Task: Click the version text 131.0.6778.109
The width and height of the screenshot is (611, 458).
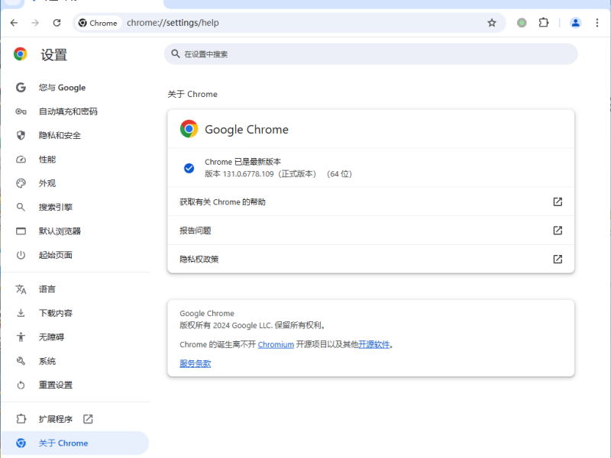Action: [x=248, y=174]
